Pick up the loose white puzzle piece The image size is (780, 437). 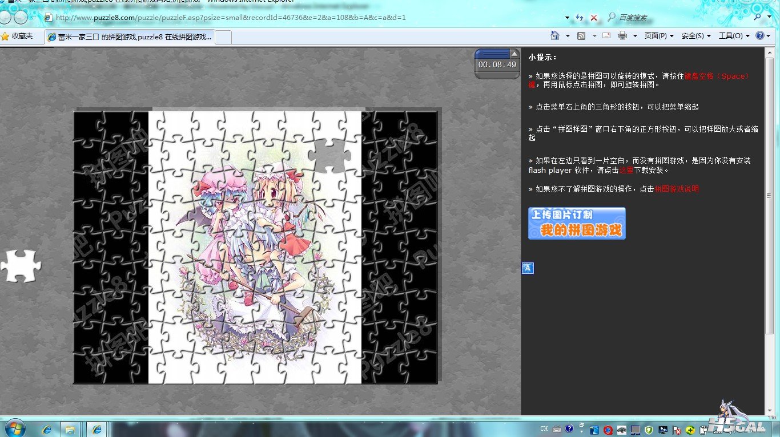(21, 266)
